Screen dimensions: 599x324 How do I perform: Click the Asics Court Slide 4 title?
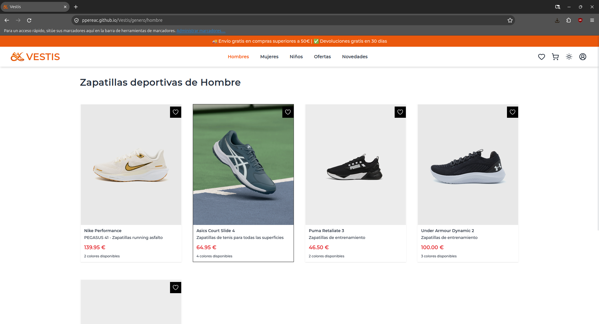(216, 231)
